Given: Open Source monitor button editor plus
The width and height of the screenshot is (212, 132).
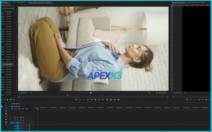Looking at the screenshot, I should (x=168, y=100).
